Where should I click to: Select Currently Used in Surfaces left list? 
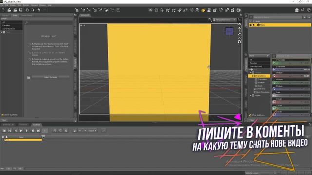point(12,29)
